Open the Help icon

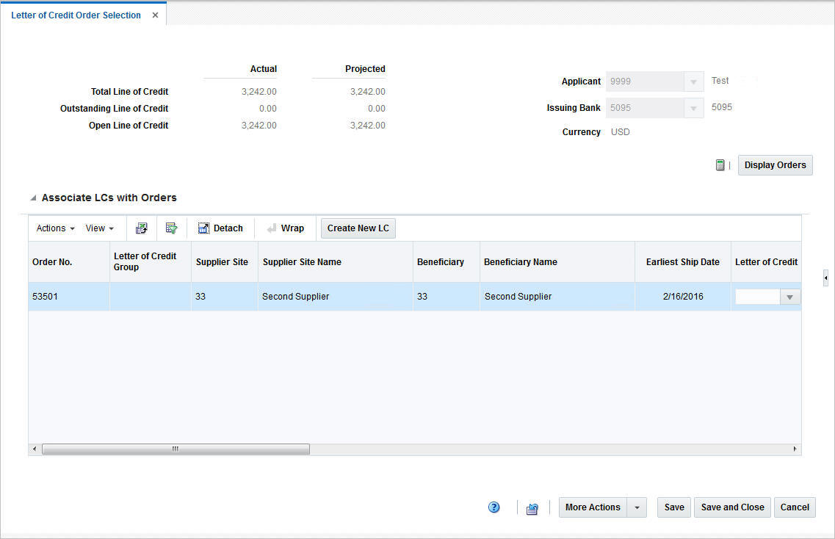(494, 507)
